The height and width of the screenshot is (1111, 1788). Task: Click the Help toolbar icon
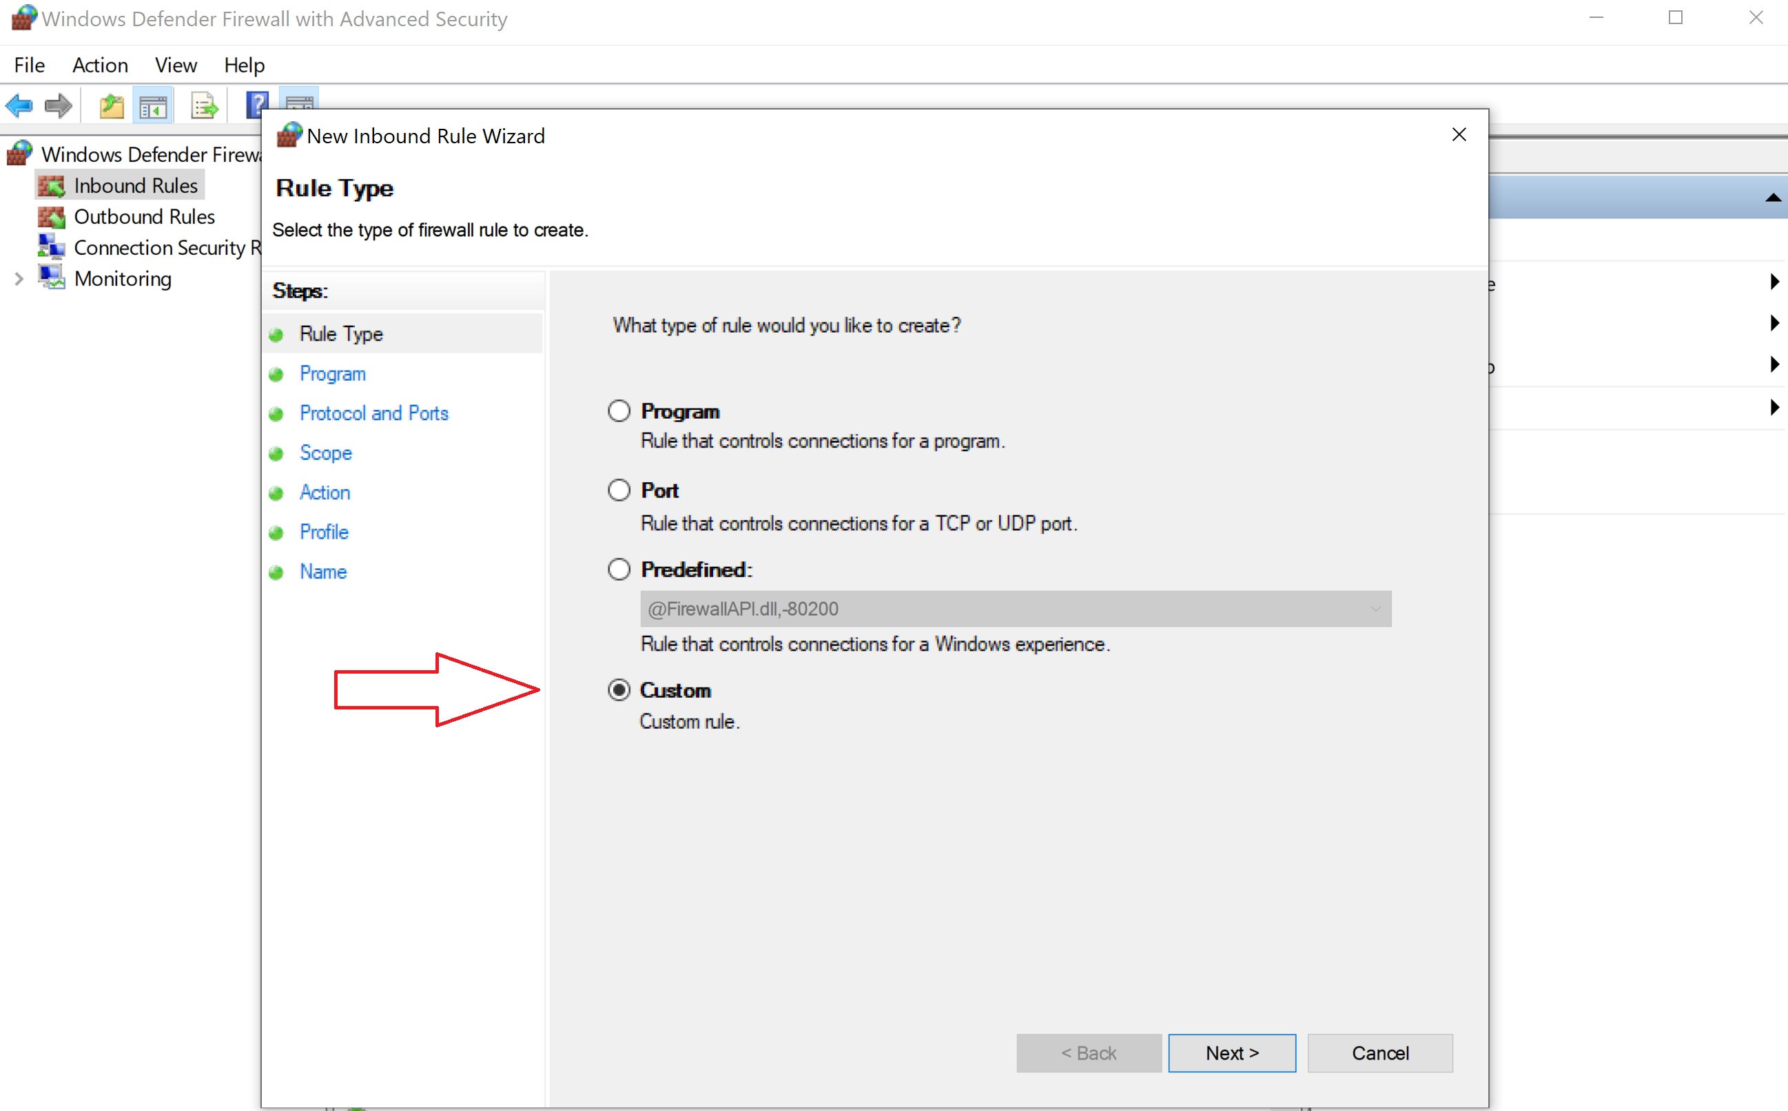(256, 105)
